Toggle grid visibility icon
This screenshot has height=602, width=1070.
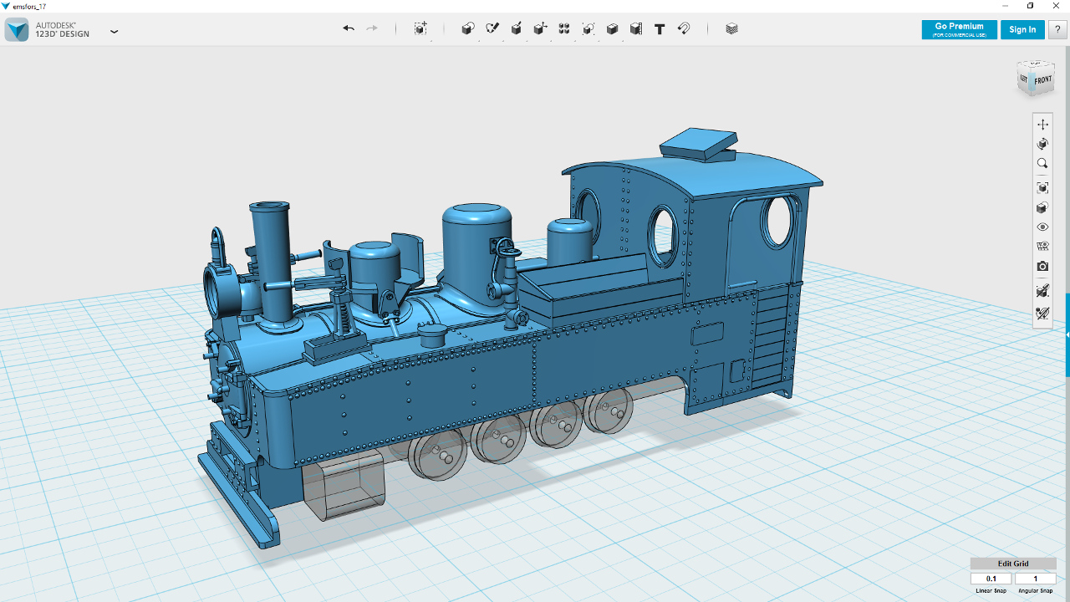[1042, 247]
